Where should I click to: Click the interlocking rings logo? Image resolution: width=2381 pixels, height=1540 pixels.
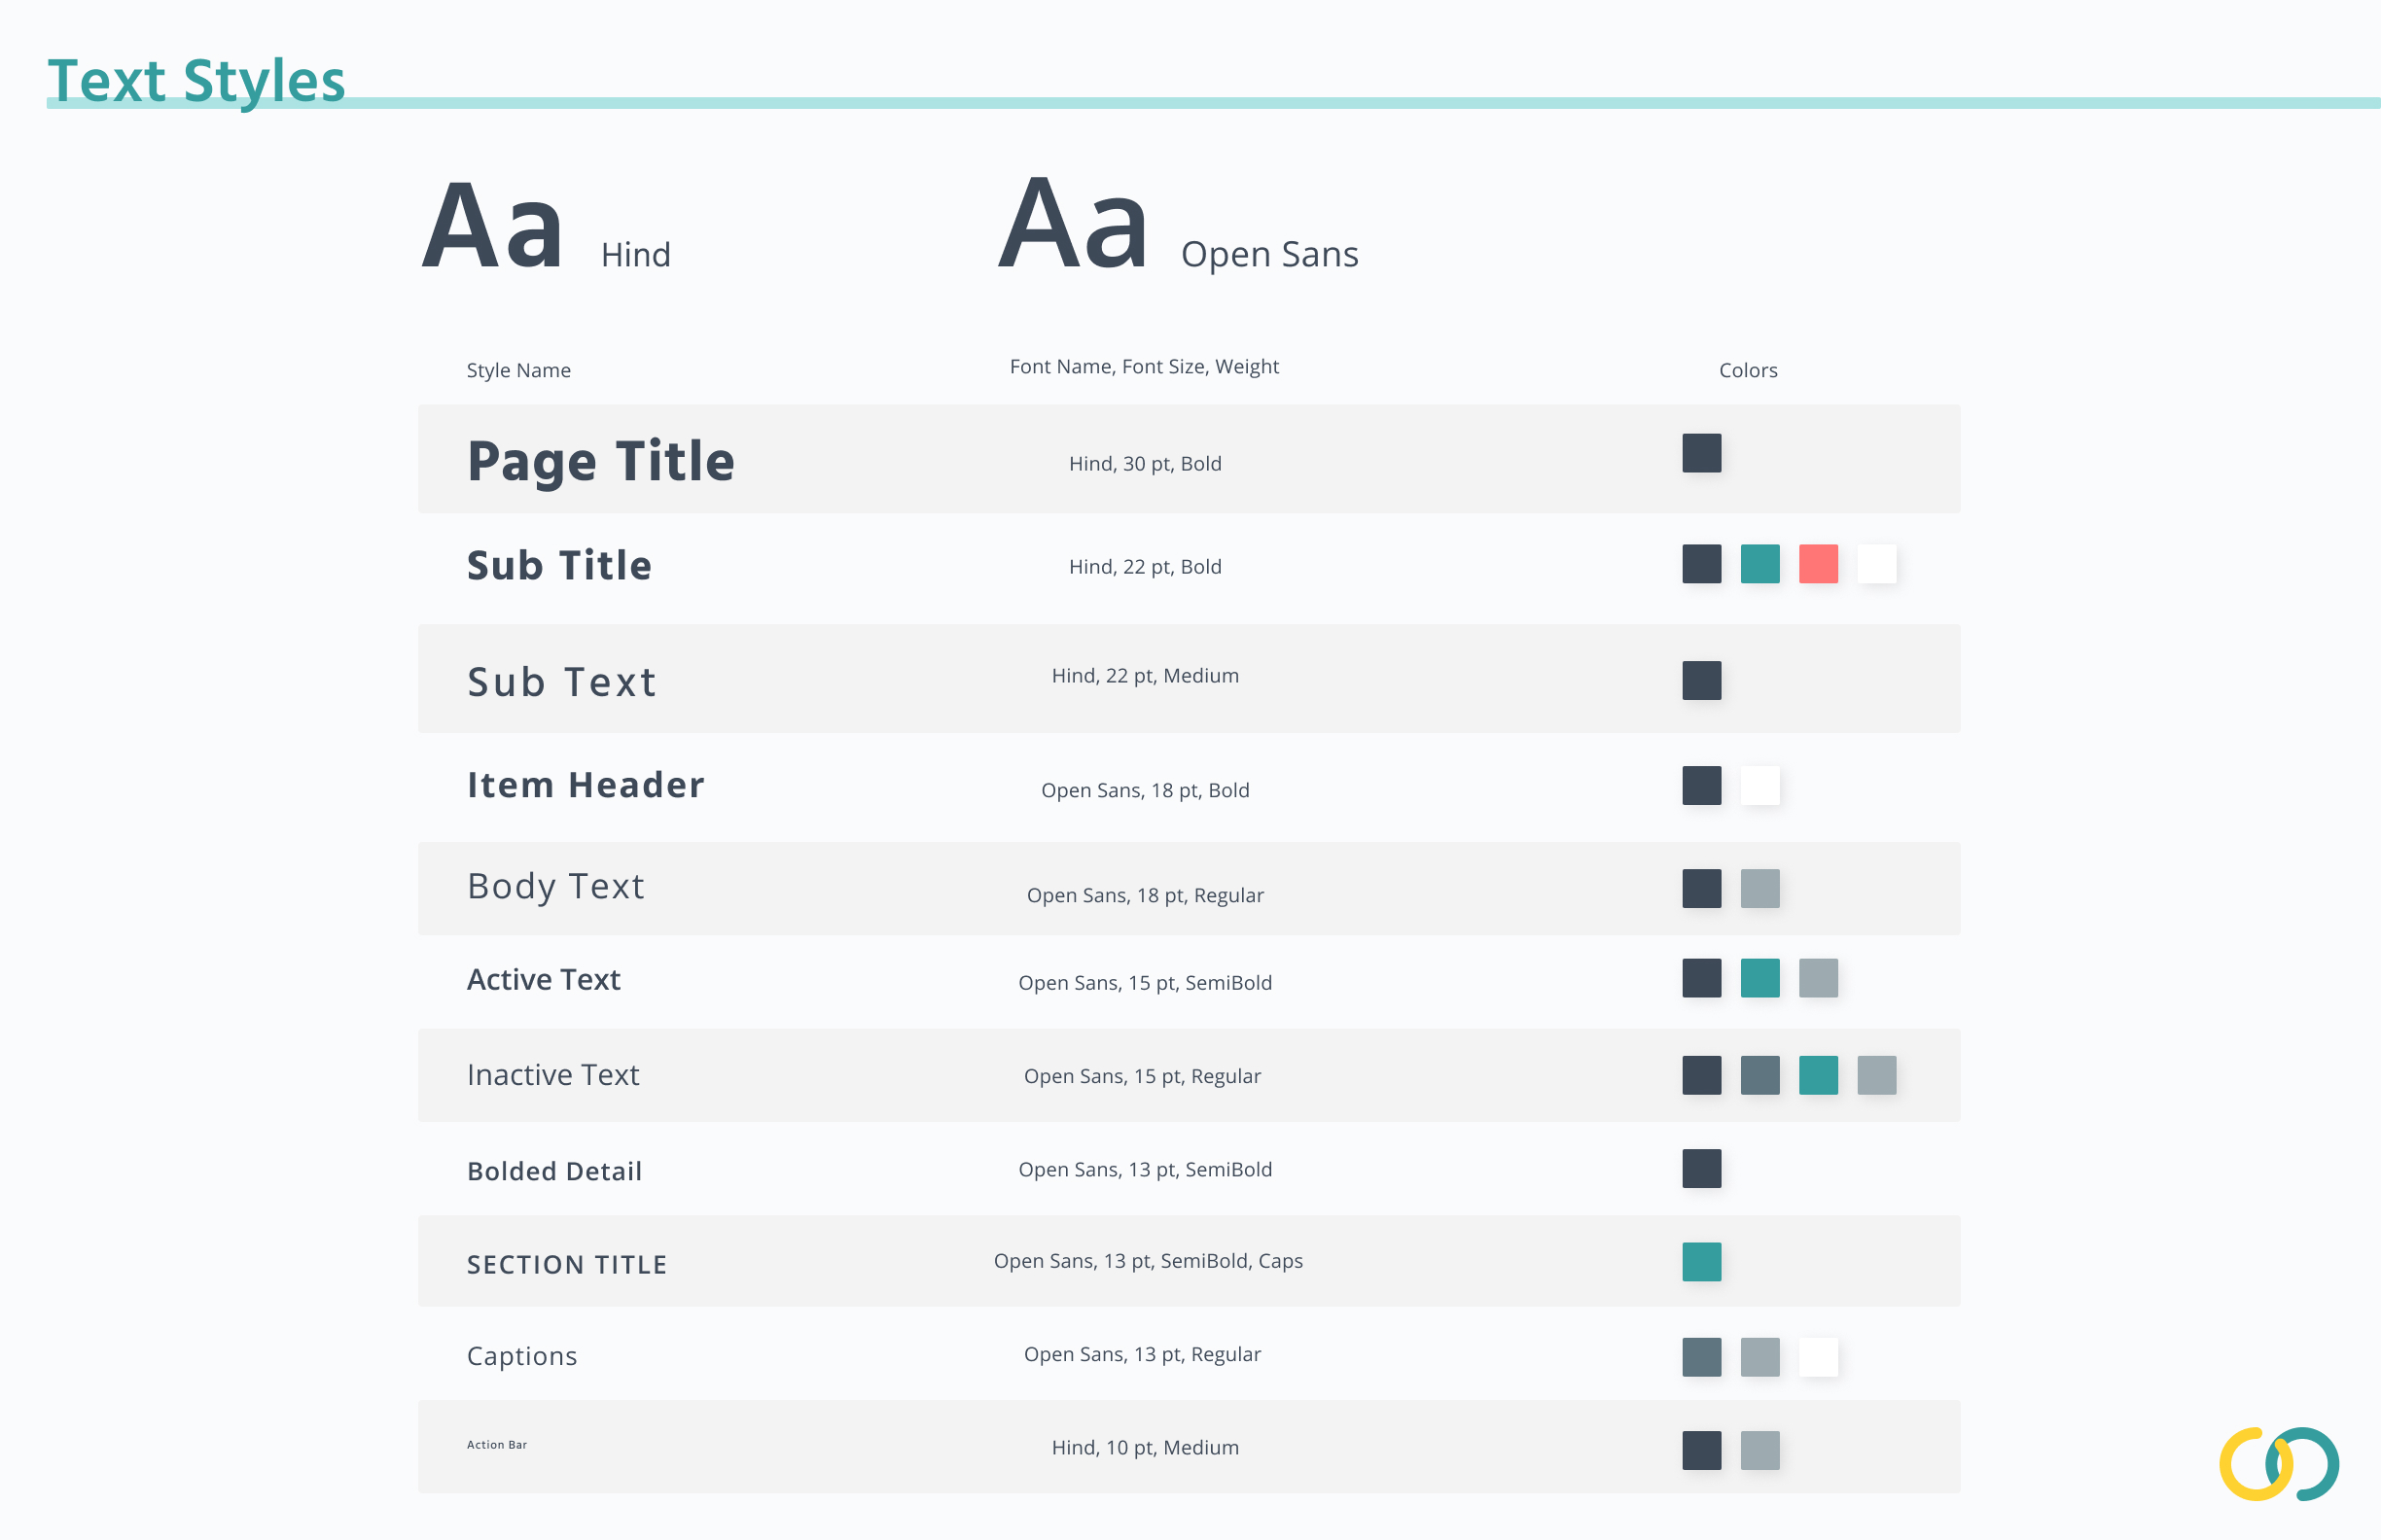(2279, 1464)
